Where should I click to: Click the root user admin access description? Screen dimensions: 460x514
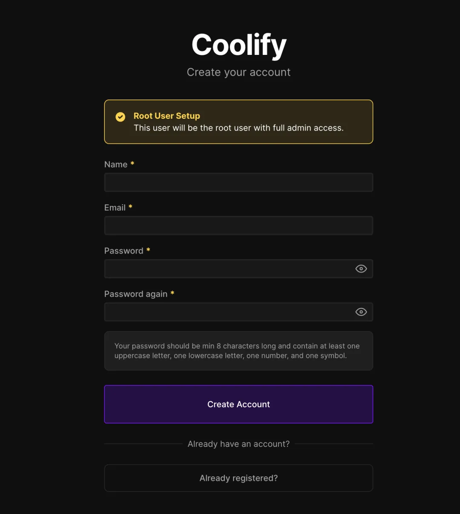pyautogui.click(x=239, y=128)
